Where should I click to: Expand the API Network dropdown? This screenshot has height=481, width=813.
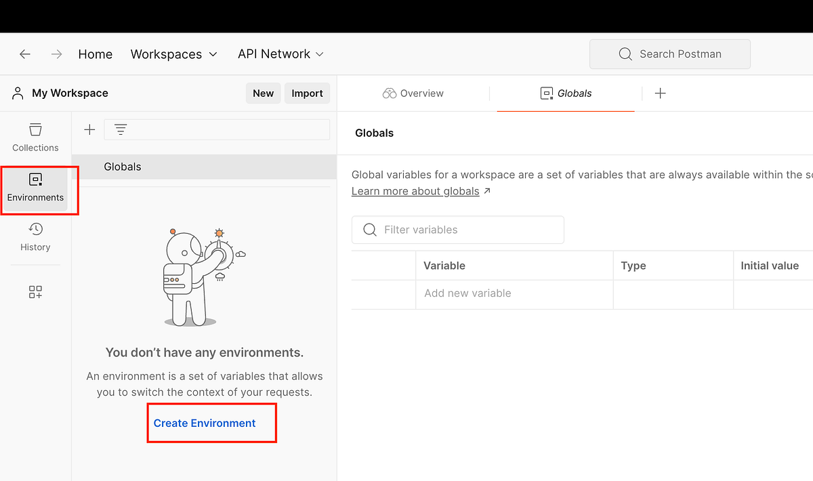point(280,54)
